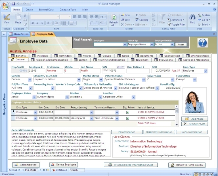Click the new blank record navigation icon
218x176 pixels.
(48, 170)
